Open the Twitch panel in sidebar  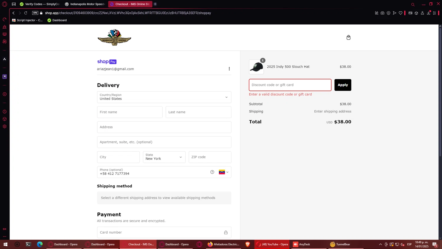(x=4, y=76)
